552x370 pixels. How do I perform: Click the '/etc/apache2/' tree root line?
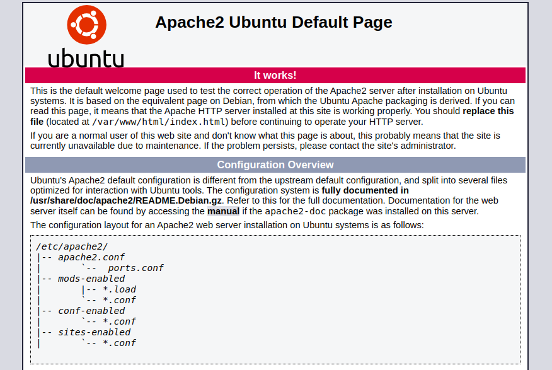click(72, 246)
